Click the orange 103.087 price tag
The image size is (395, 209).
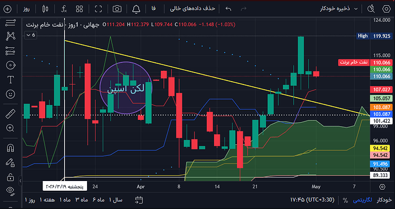click(x=381, y=107)
